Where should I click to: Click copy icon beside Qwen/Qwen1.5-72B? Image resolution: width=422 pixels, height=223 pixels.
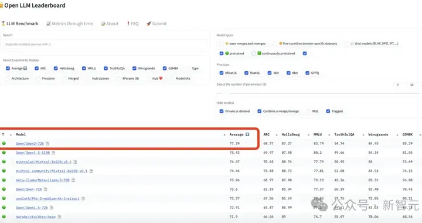pos(52,208)
